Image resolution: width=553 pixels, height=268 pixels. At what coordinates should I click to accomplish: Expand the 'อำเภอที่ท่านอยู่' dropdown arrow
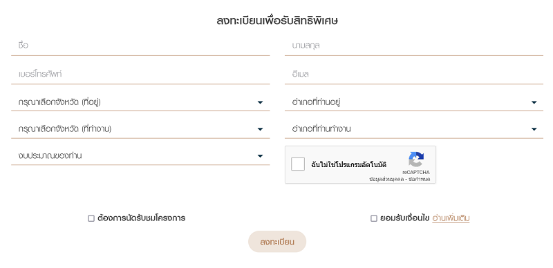(x=534, y=102)
